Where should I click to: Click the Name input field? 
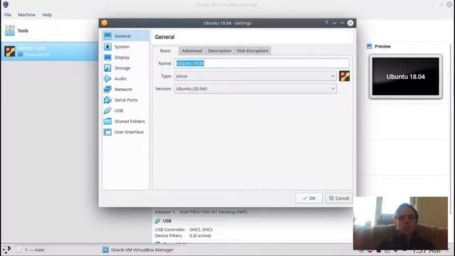[262, 63]
